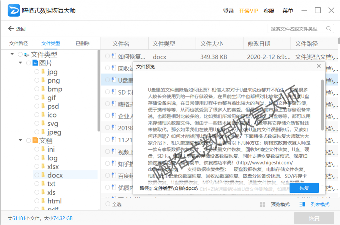The width and height of the screenshot is (340, 225).
Task: Click the app logo icon
Action: 14,10
